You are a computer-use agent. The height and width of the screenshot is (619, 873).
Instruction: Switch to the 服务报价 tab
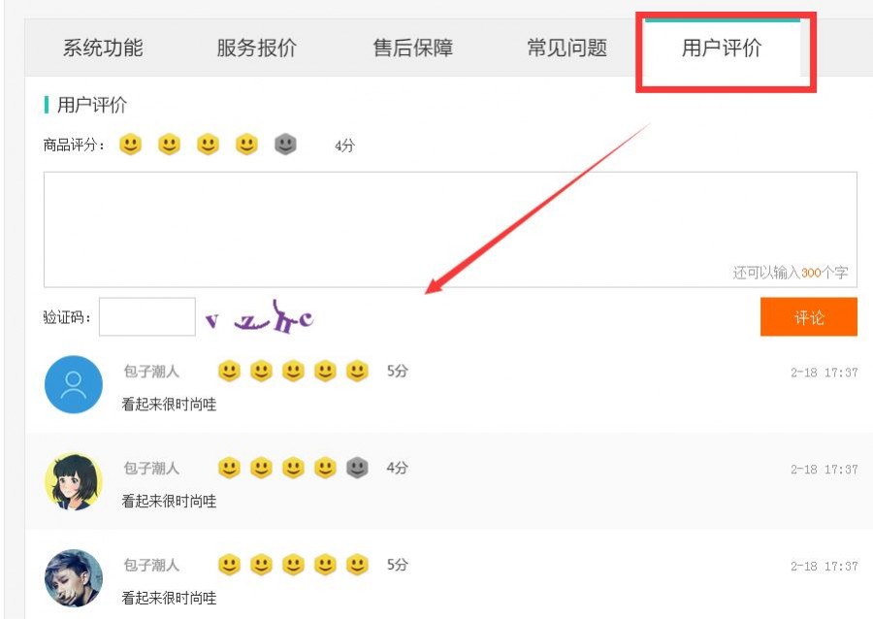click(257, 48)
